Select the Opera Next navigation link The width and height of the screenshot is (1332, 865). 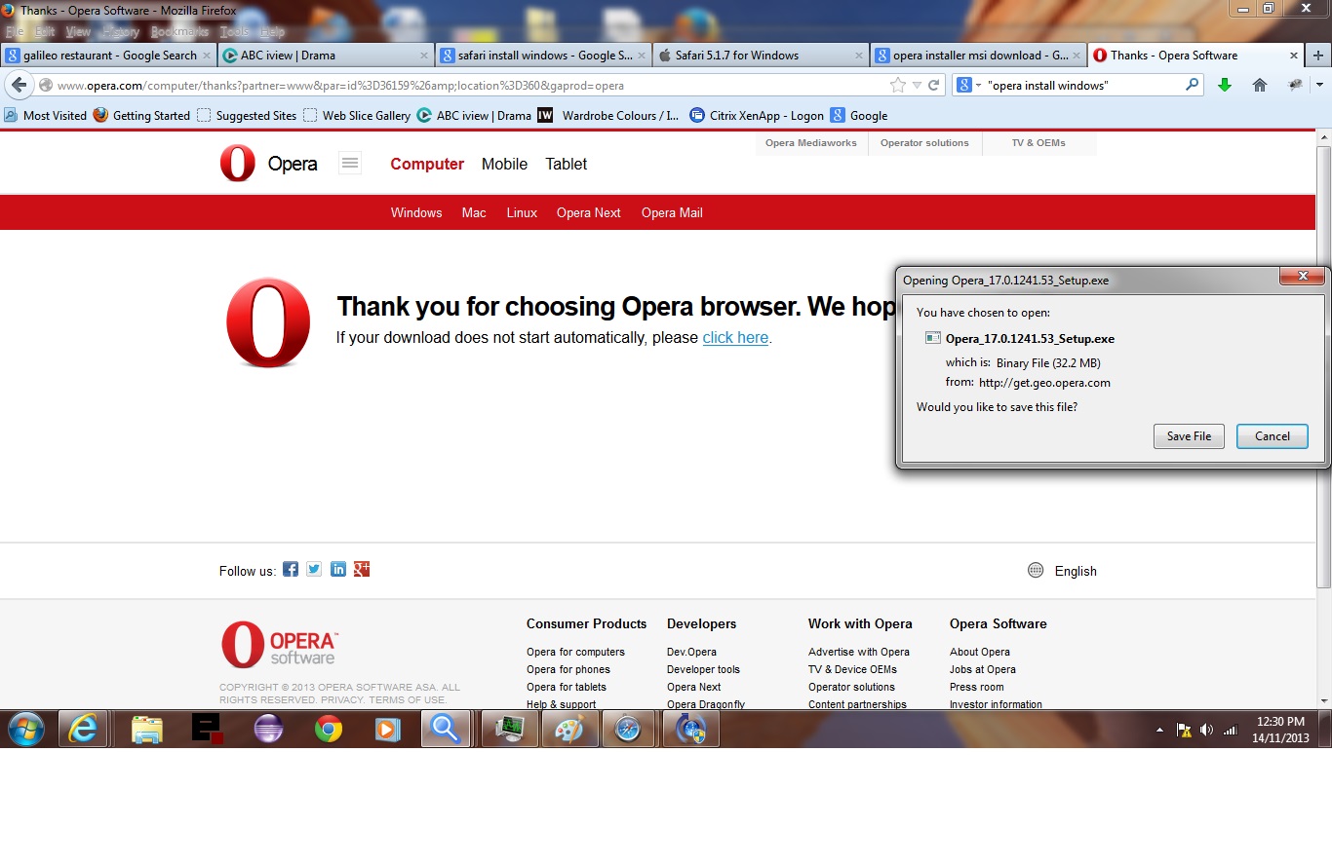tap(588, 212)
